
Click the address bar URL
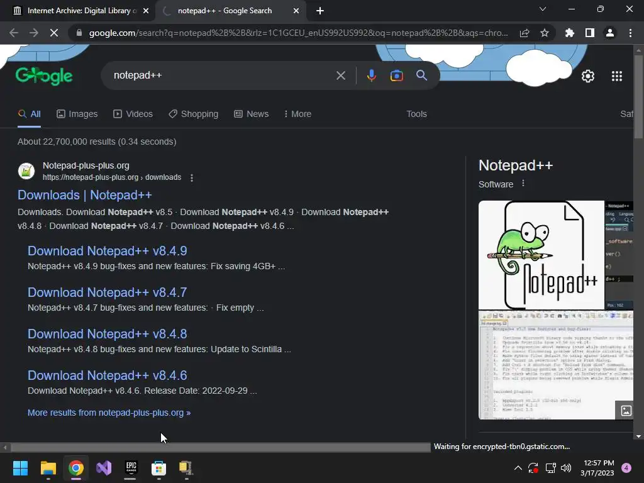tap(299, 33)
